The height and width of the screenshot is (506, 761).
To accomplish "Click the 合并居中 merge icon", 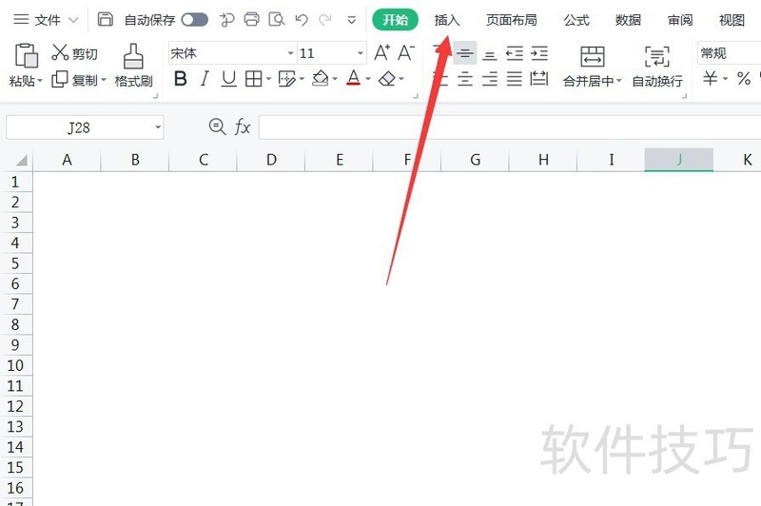I will coord(592,57).
